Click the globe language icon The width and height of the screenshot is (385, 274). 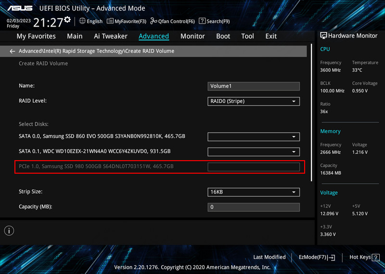pyautogui.click(x=82, y=21)
